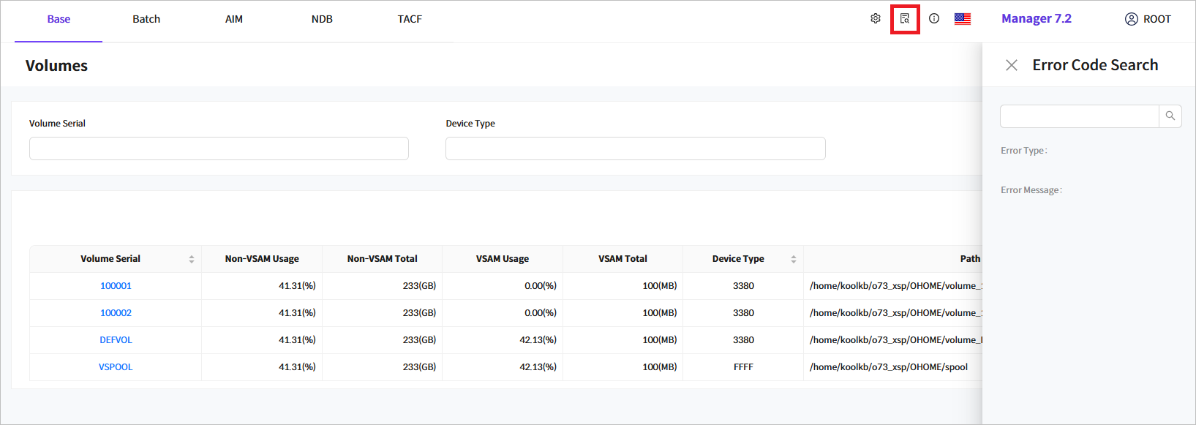The image size is (1196, 425).
Task: Click the Device Type filter field
Action: [635, 148]
